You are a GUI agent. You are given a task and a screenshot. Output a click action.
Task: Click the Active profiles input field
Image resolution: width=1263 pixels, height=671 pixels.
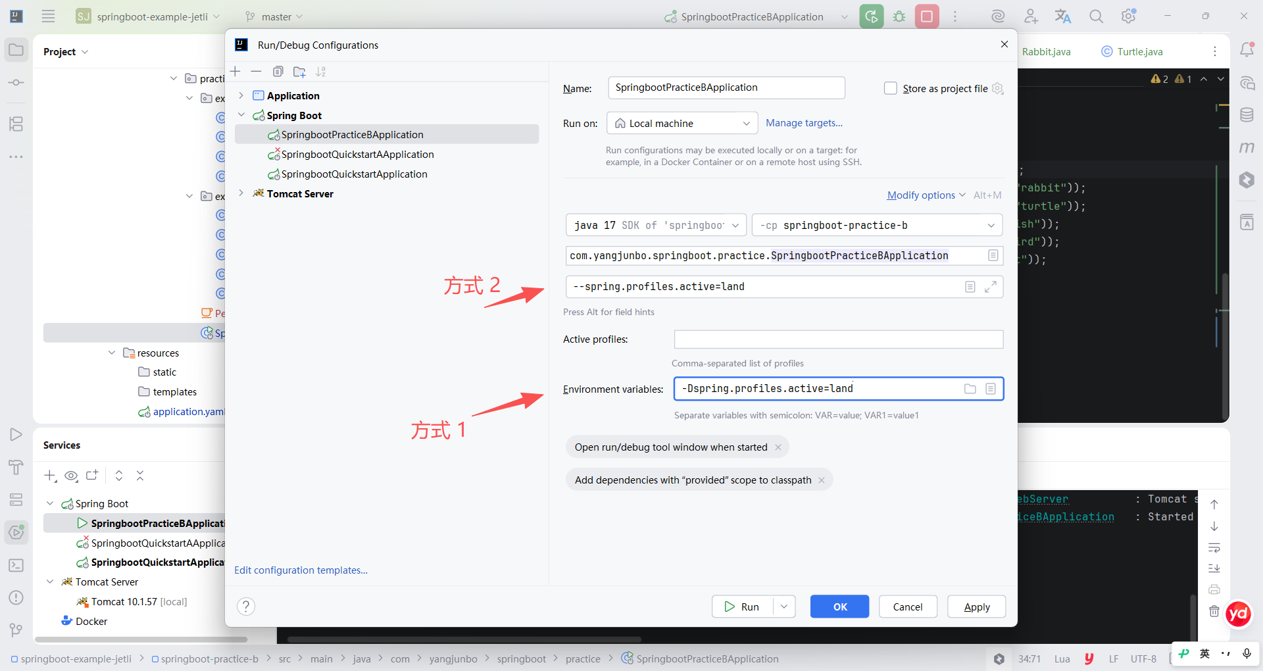click(x=839, y=339)
